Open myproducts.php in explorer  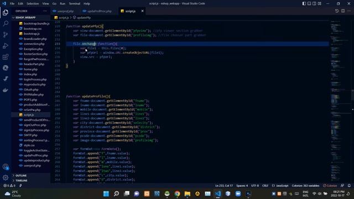click(34, 85)
